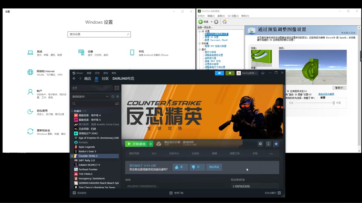Open the Counter-Strike 2 settings gear

click(x=260, y=144)
